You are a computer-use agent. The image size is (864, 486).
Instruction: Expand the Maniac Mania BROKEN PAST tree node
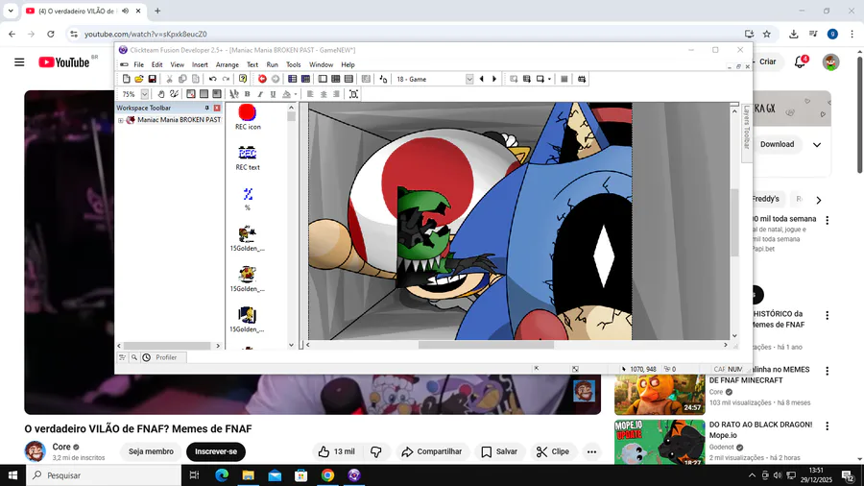click(x=121, y=120)
